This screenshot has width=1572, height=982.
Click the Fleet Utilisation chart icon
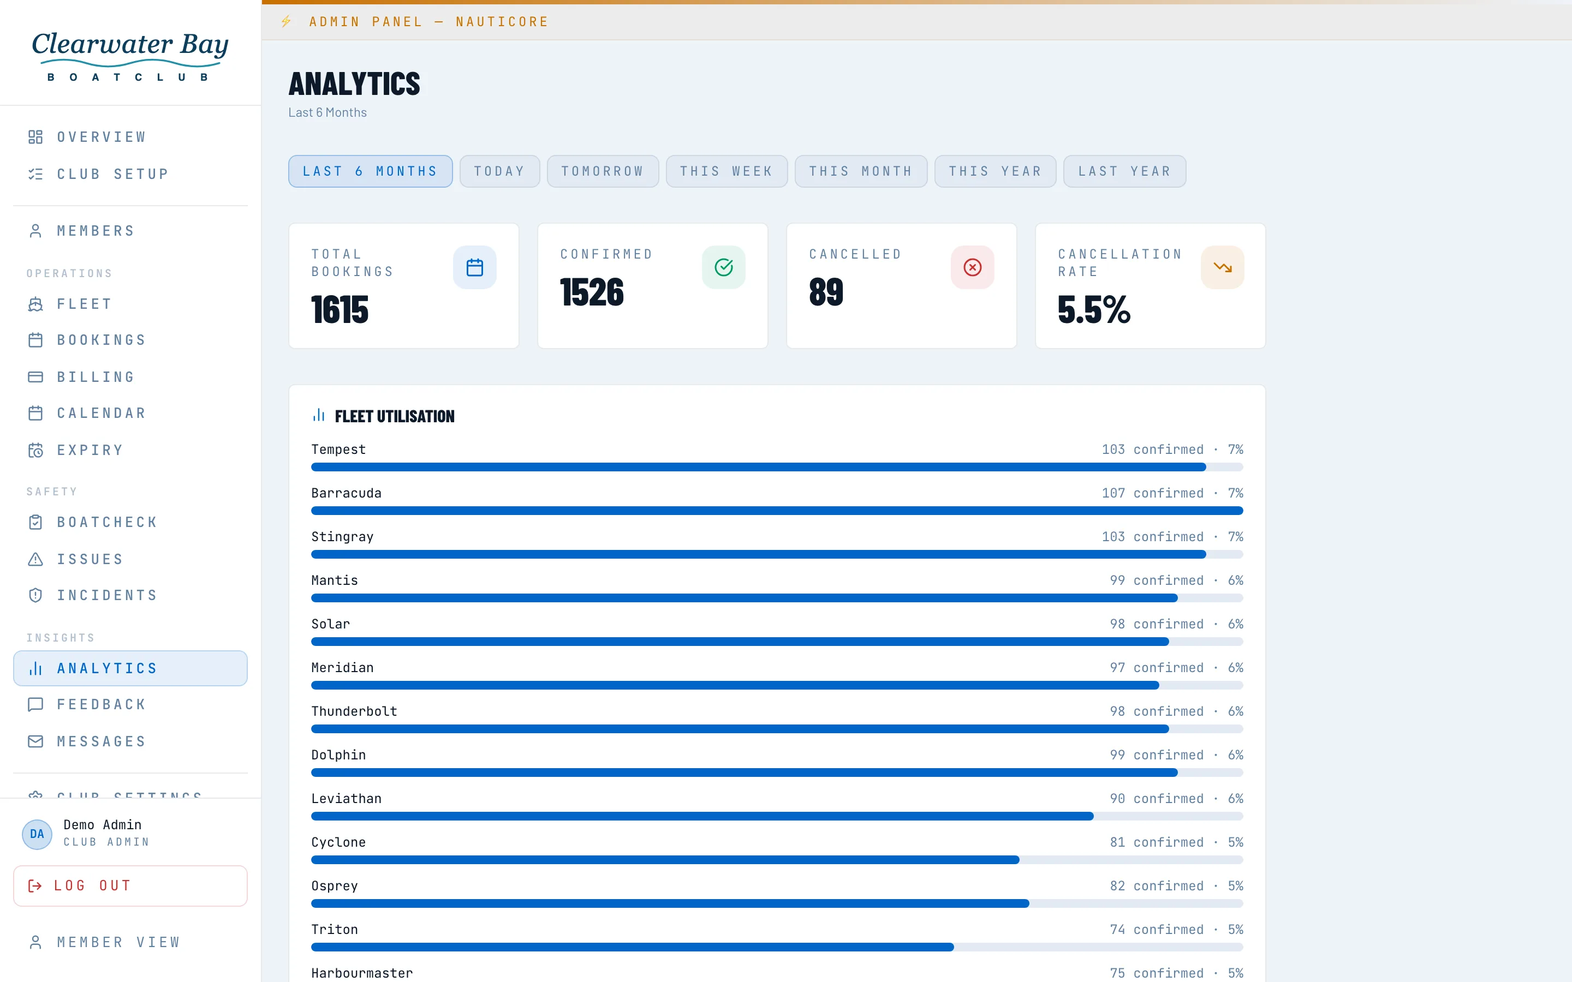(318, 416)
